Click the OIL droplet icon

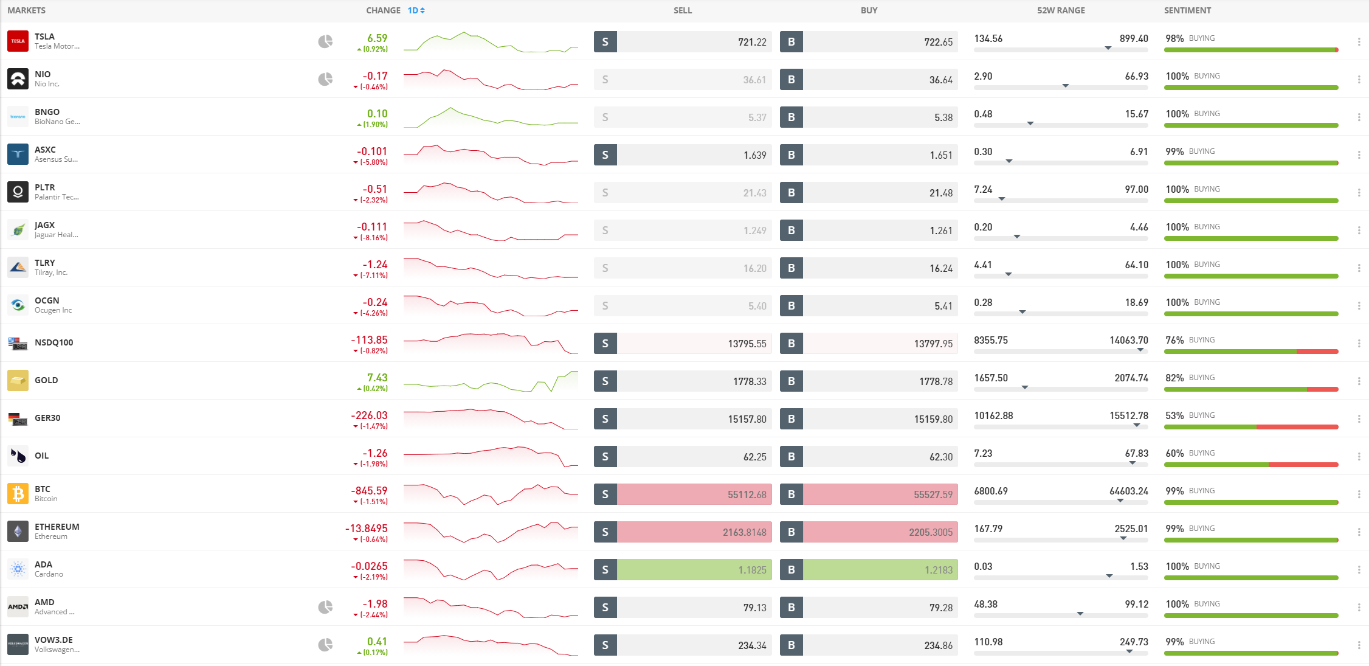tap(18, 456)
